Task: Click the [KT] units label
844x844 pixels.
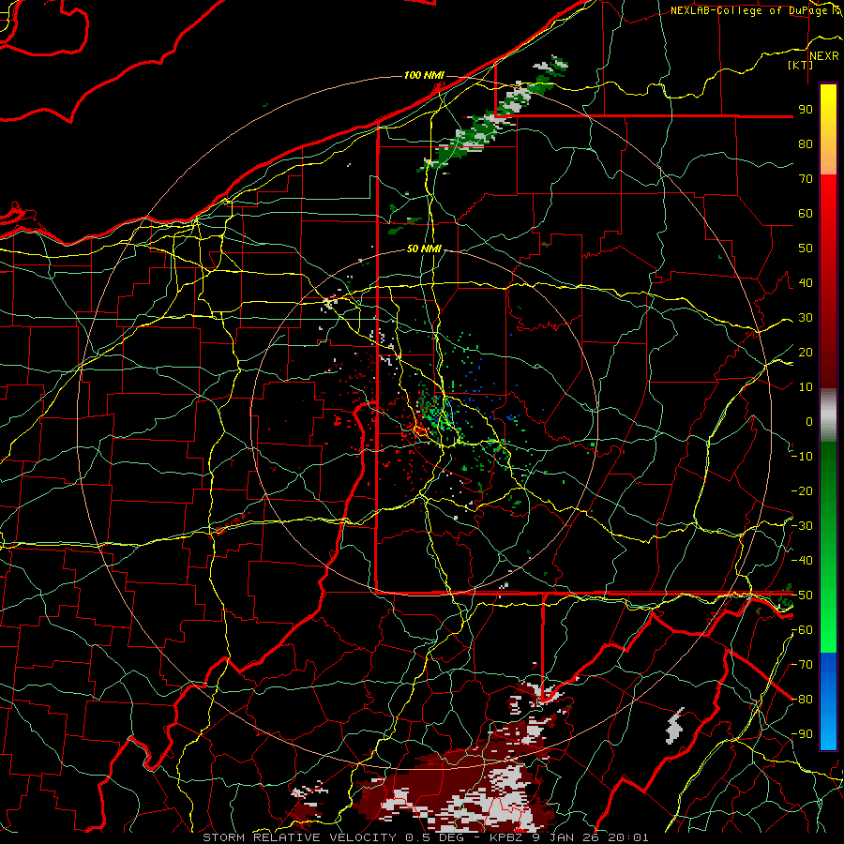Action: point(800,65)
